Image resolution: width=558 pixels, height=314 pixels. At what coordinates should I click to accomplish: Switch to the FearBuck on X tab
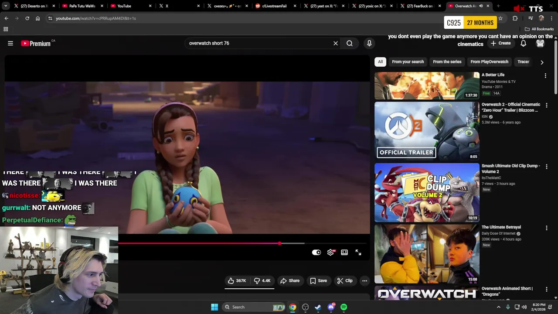click(x=420, y=6)
